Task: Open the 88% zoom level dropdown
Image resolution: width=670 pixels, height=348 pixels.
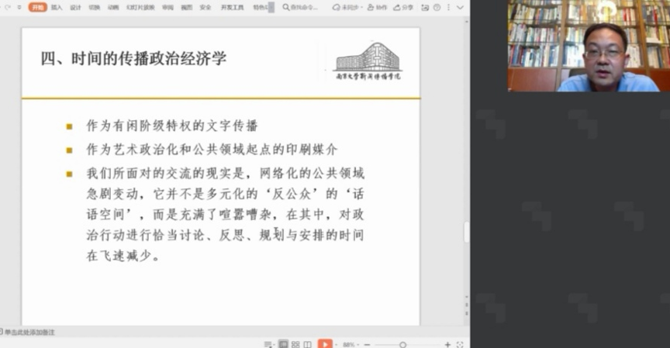Action: click(x=350, y=344)
